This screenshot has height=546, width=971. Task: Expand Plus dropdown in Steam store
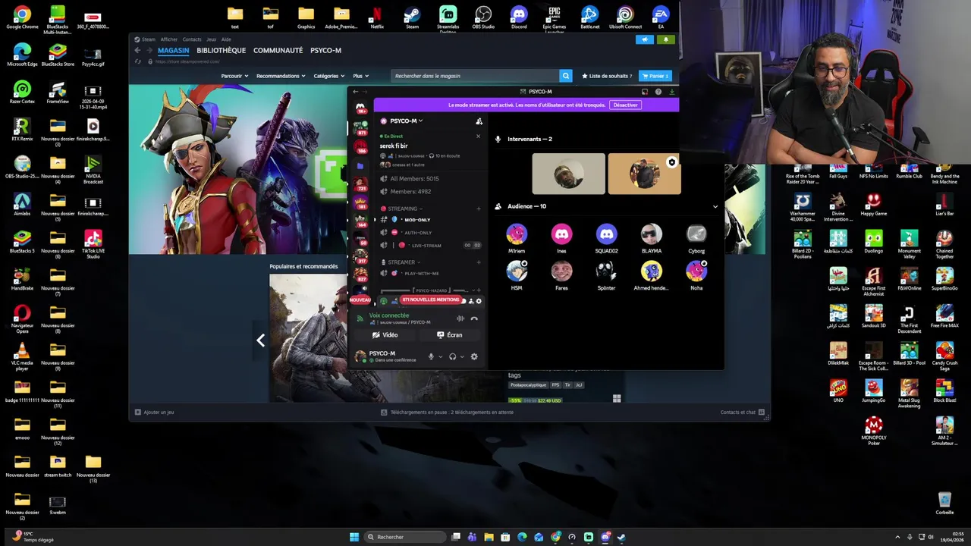360,76
